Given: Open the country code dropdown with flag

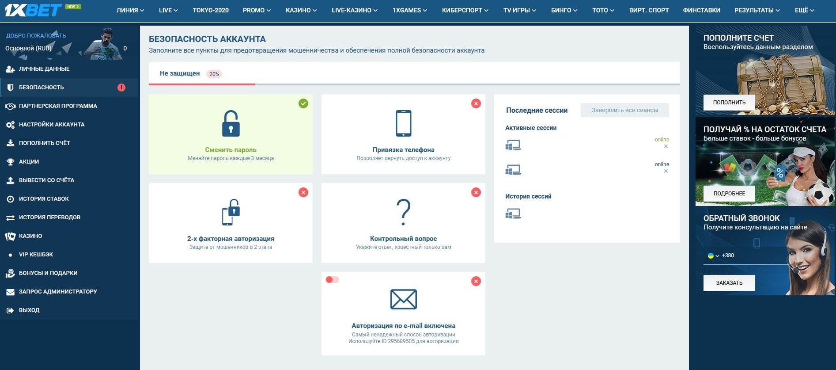Looking at the screenshot, I should tap(713, 256).
